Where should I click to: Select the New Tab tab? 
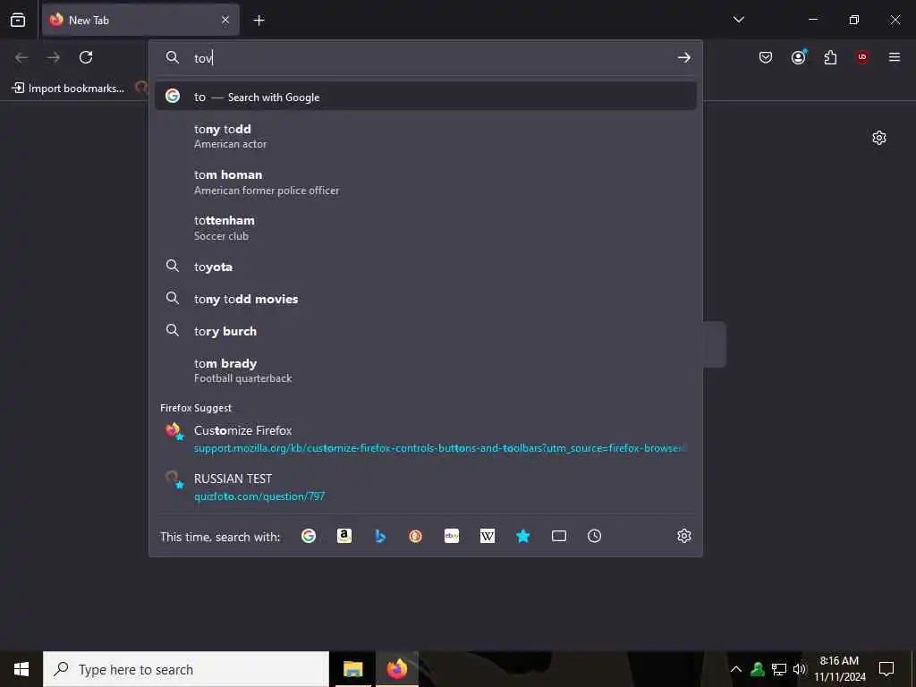click(140, 20)
